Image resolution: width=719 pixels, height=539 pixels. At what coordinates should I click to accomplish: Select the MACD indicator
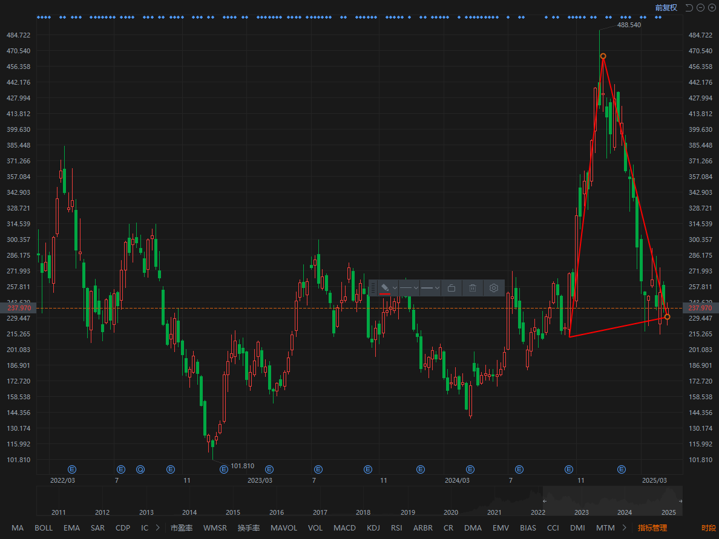[x=344, y=528]
